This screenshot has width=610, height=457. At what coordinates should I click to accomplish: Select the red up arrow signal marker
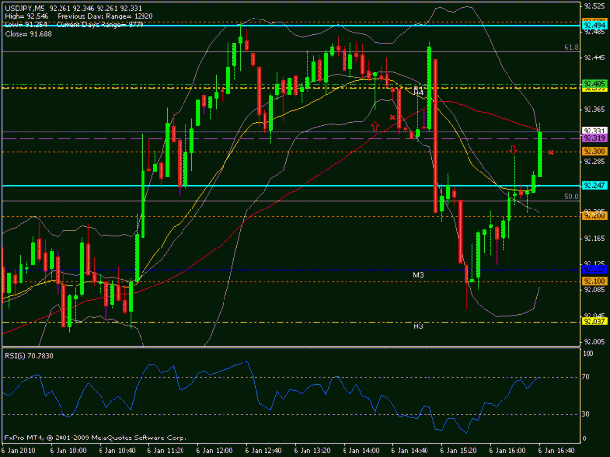click(375, 126)
